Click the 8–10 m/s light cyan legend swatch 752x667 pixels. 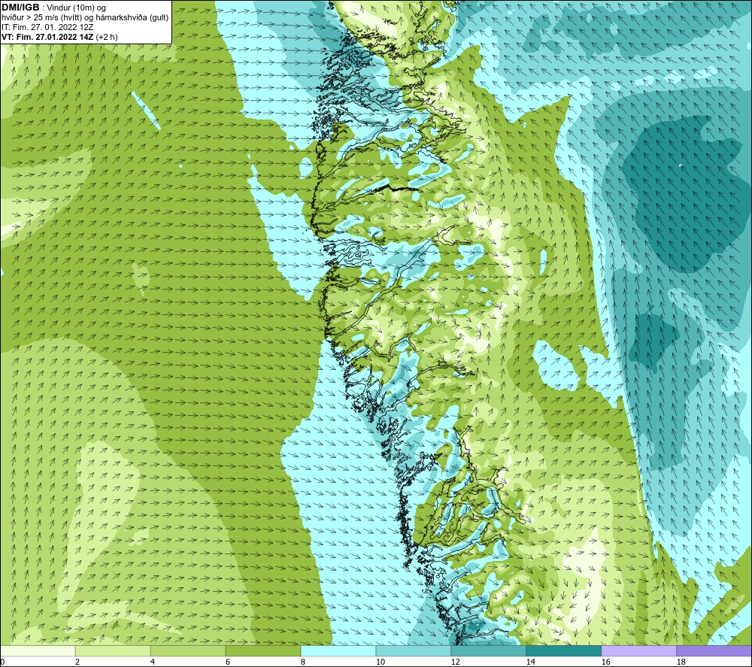click(338, 650)
